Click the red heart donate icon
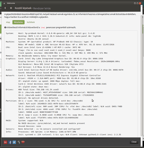This screenshot has height=148, width=144. [23, 142]
